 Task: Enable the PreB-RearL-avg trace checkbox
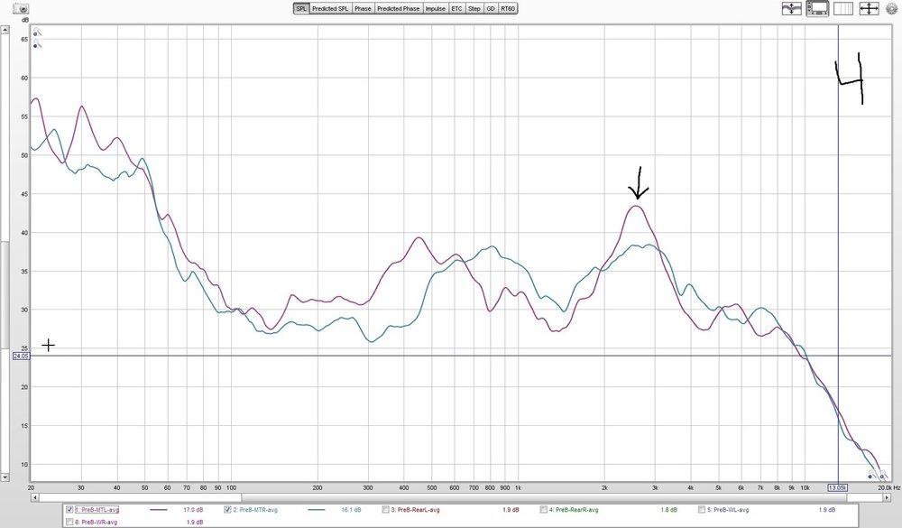tap(385, 510)
